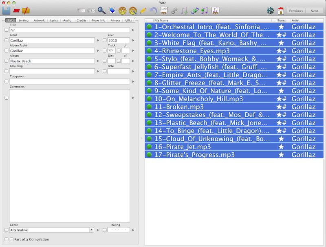Switch to the Audio tab
326x247 pixels.
point(67,20)
